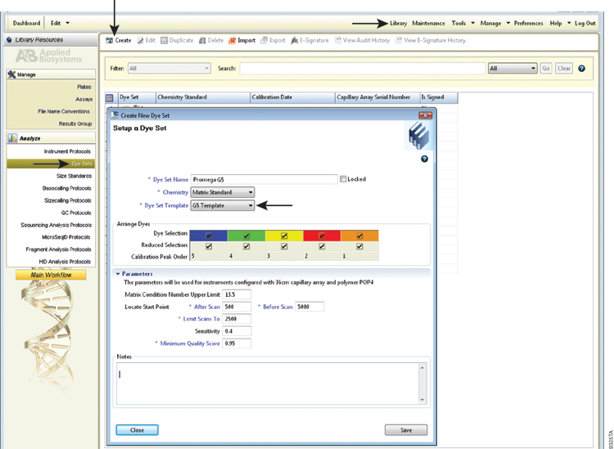614x449 pixels.
Task: Open the Dye Set Template dropdown
Action: pos(223,205)
